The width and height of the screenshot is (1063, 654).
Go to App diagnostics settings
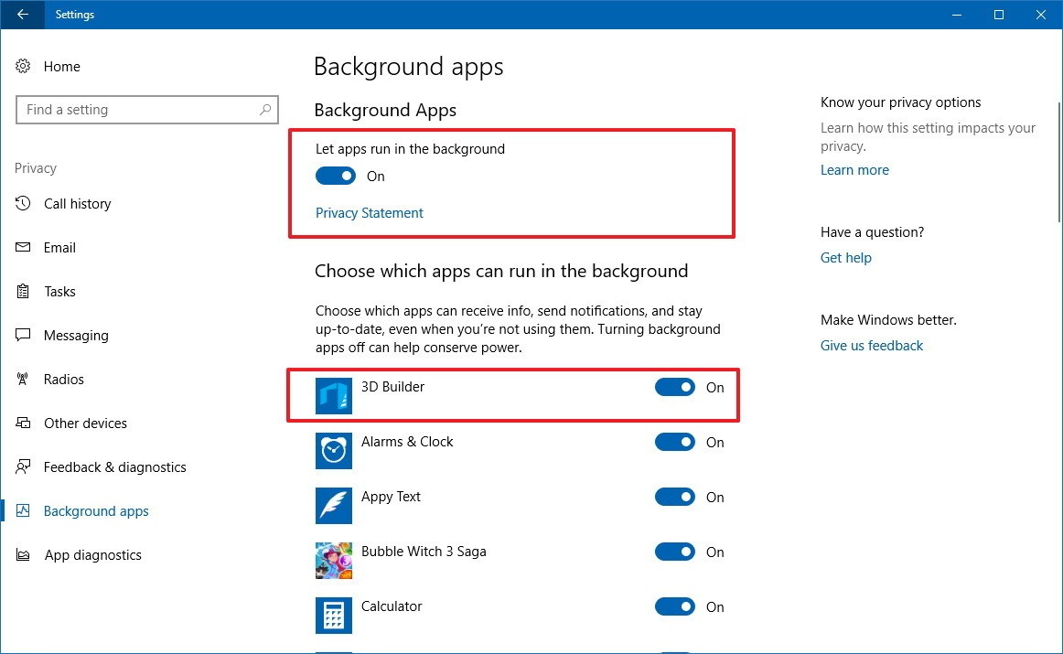point(92,555)
